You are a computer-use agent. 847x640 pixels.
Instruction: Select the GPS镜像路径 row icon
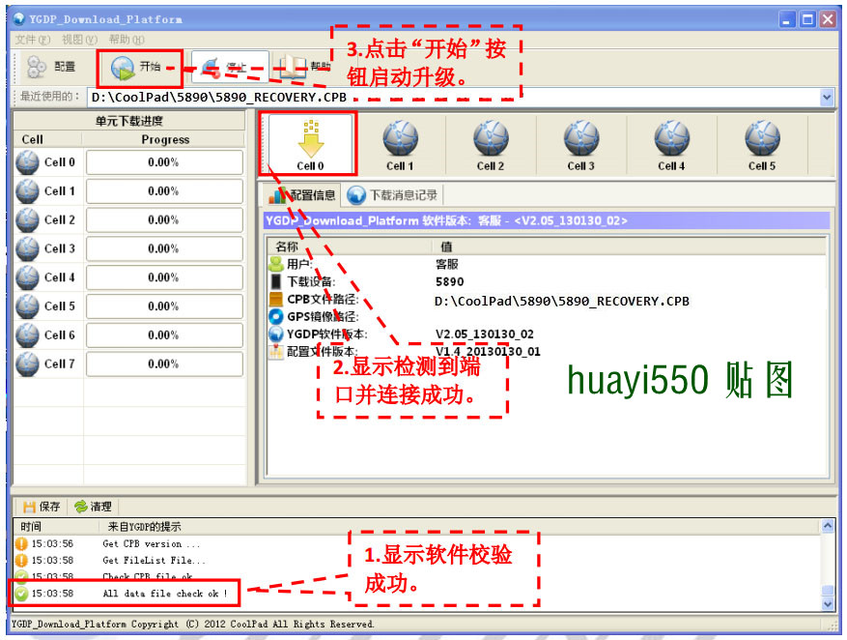click(276, 316)
